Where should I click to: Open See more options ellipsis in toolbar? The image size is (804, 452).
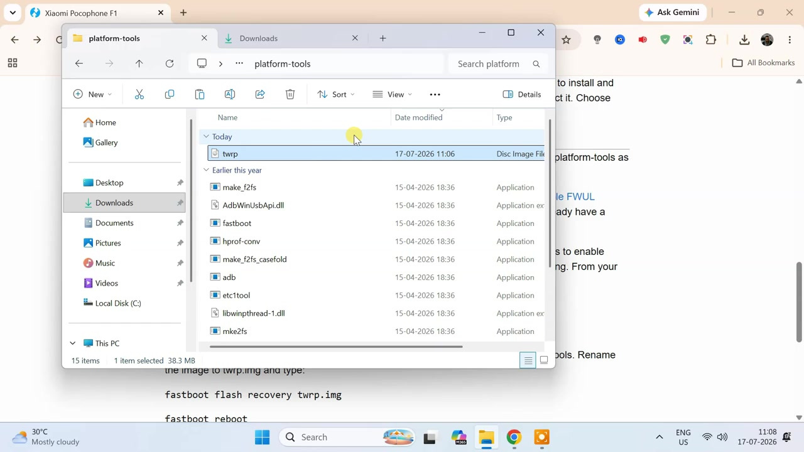(x=435, y=94)
